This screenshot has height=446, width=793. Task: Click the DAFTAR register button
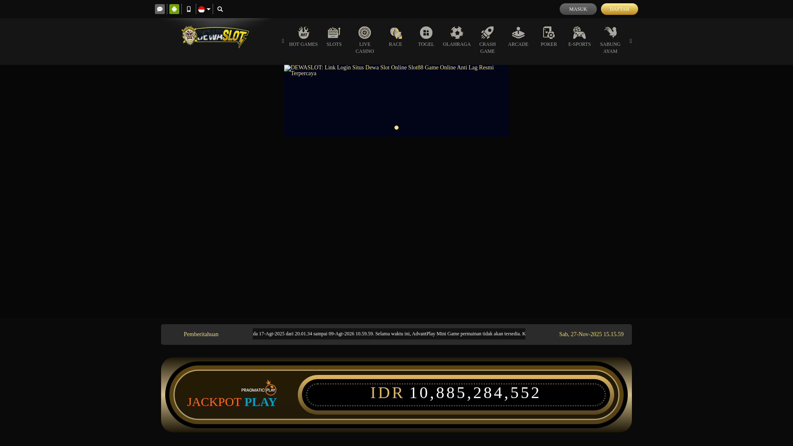coord(619,9)
